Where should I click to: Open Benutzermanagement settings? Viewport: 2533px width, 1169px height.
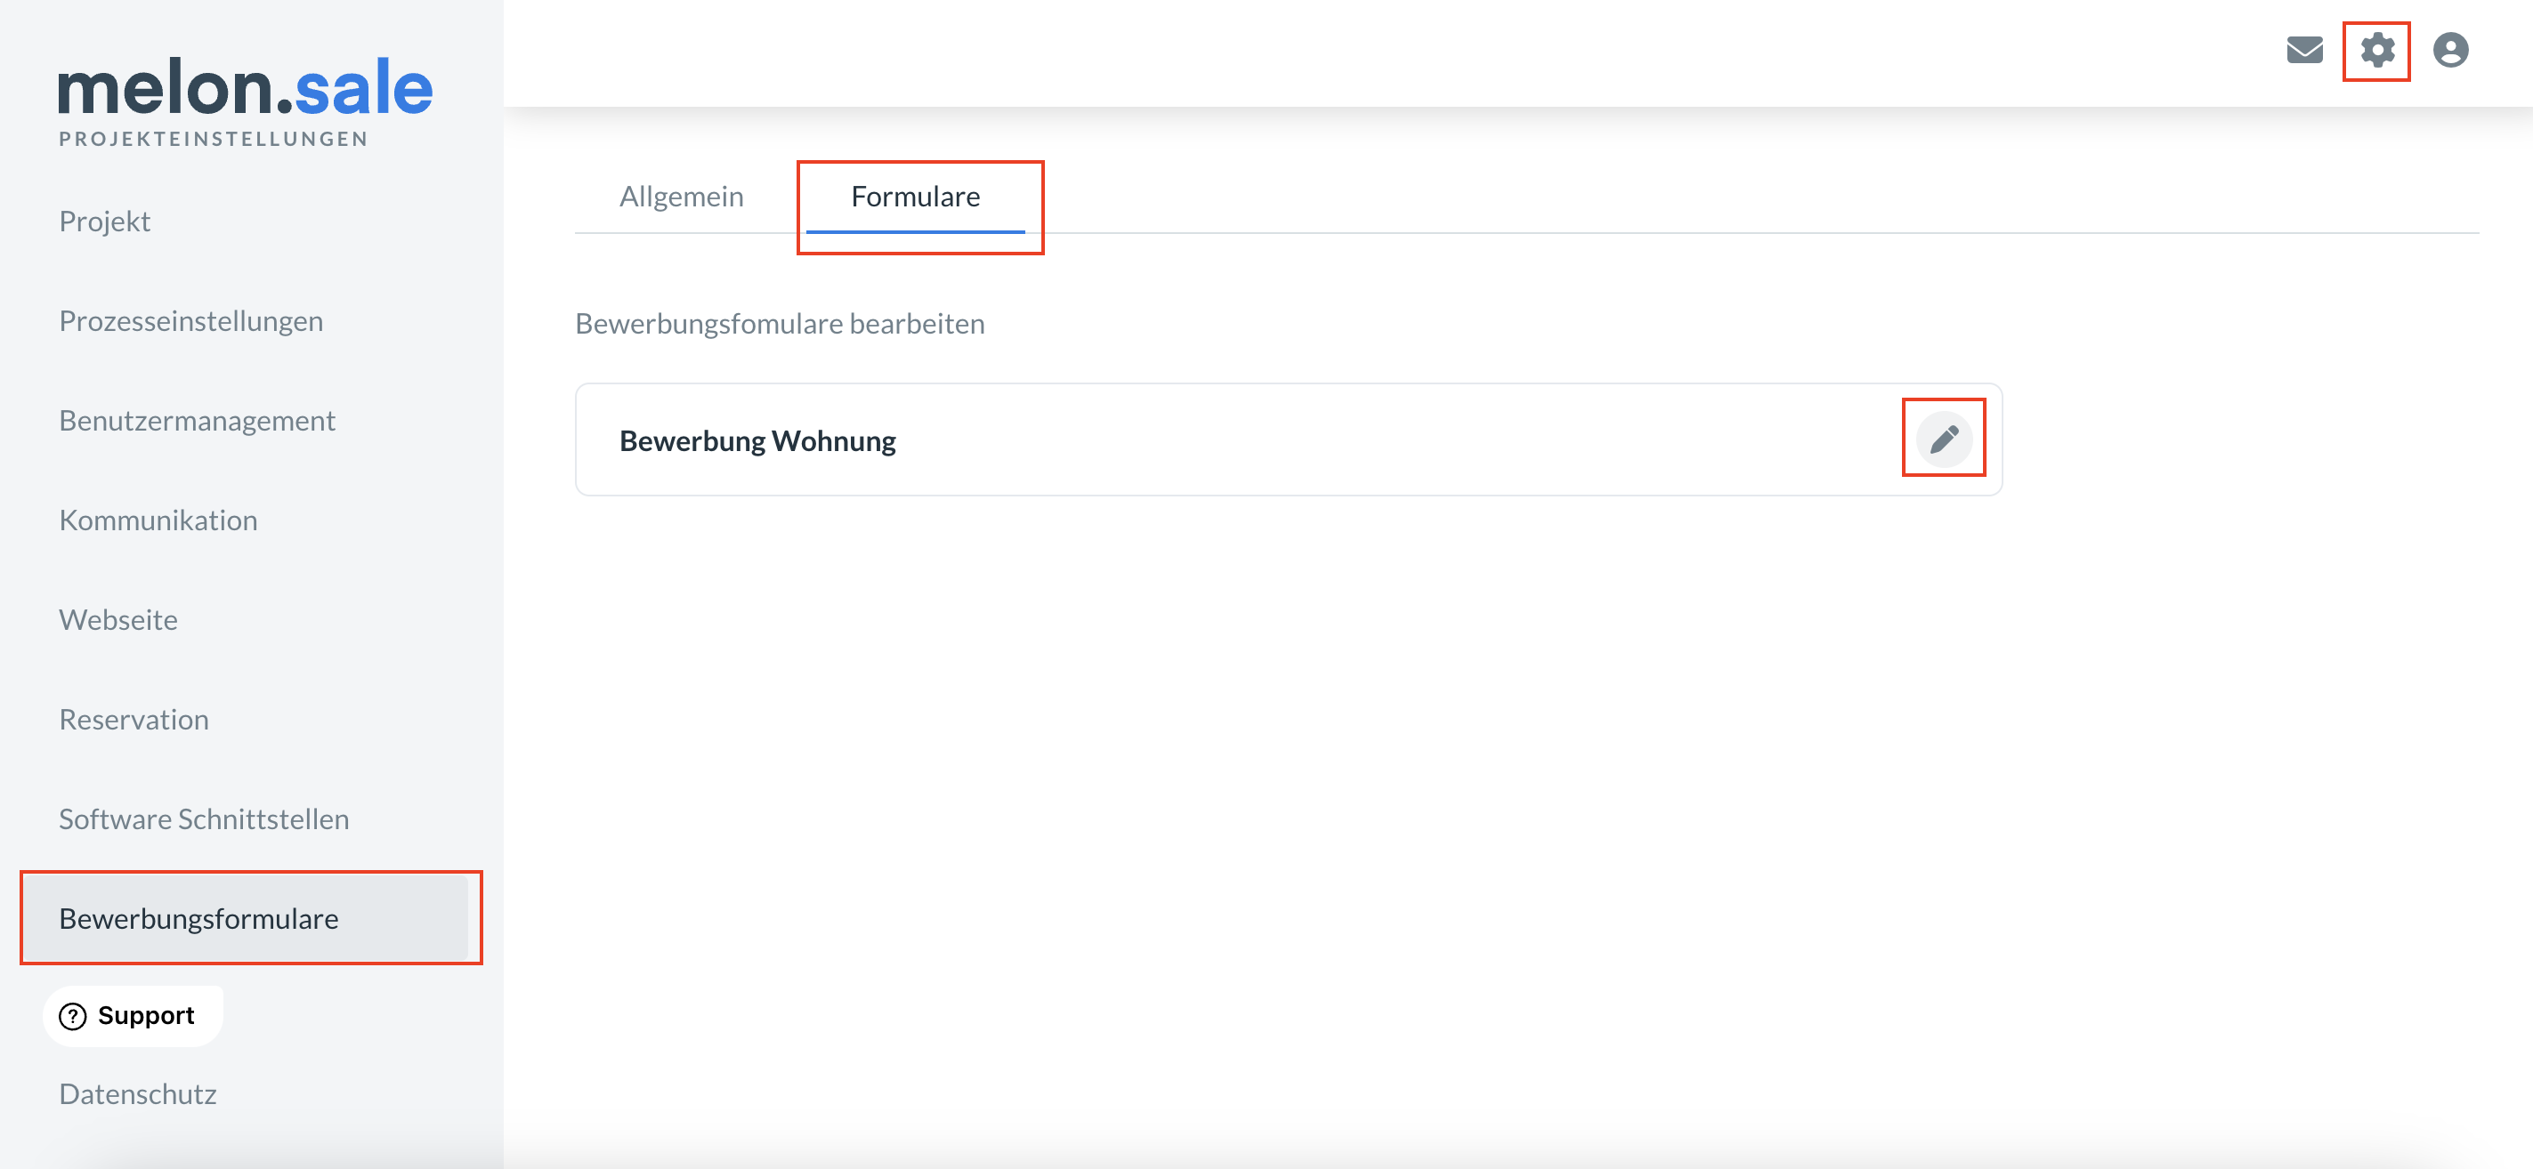[197, 421]
